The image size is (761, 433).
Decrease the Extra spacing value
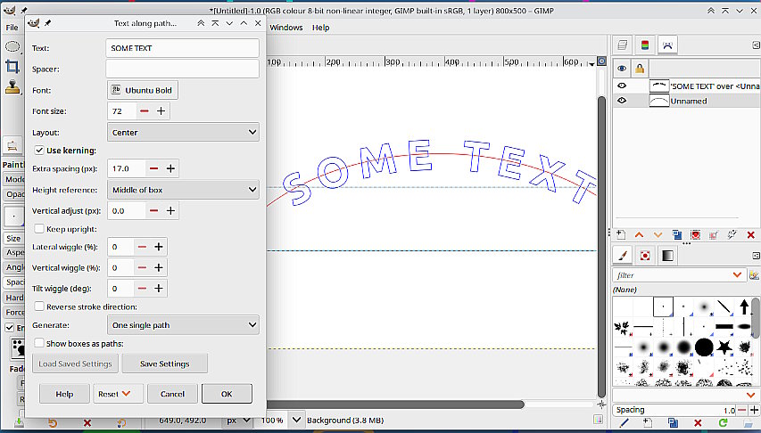pos(153,168)
